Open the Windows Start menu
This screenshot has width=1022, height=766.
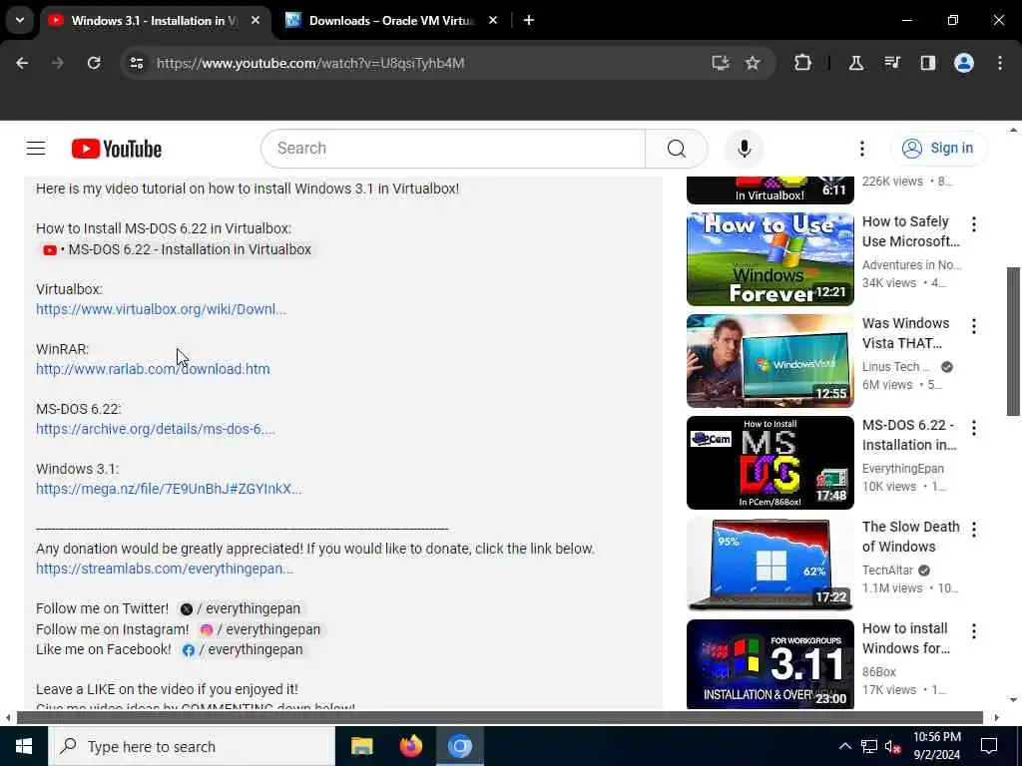[x=24, y=746]
